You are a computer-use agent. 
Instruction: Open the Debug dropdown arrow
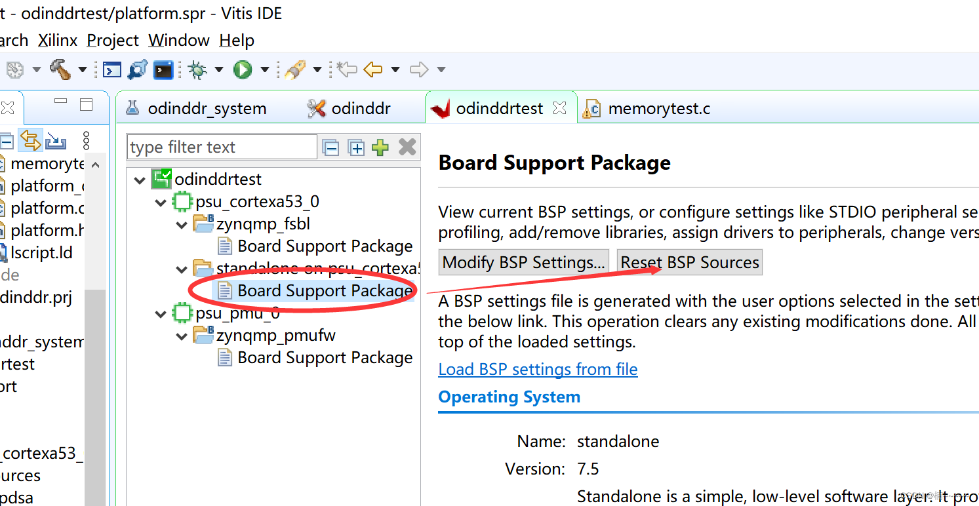pyautogui.click(x=218, y=69)
